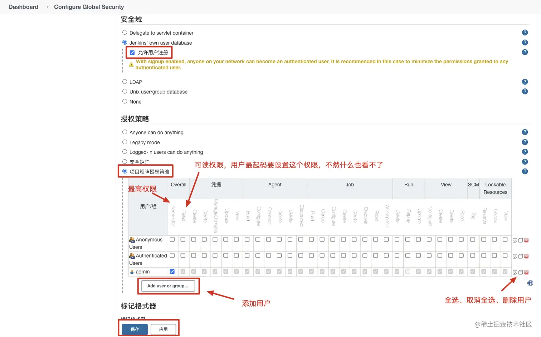This screenshot has height=337, width=541.
Task: Remove the Anonymous Users row
Action: coord(526,240)
